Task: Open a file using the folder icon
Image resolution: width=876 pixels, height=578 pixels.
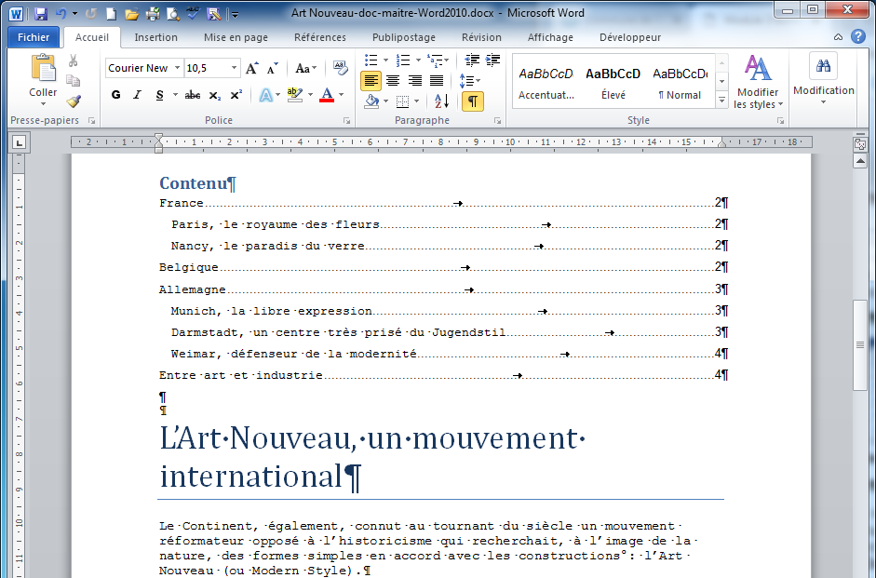Action: (132, 14)
